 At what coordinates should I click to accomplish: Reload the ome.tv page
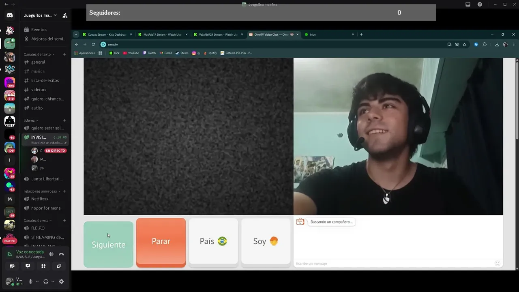93,44
